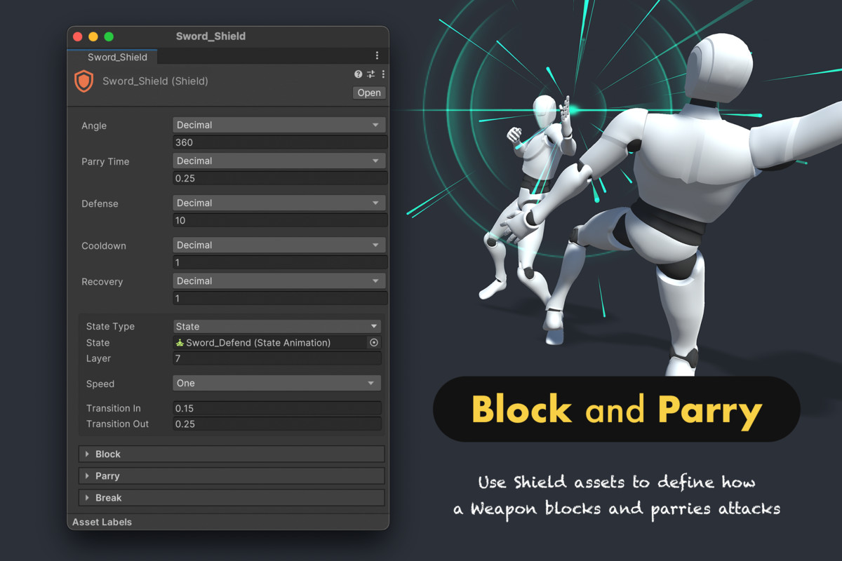Select the Sword_Shield tab
842x561 pixels.
coord(116,57)
